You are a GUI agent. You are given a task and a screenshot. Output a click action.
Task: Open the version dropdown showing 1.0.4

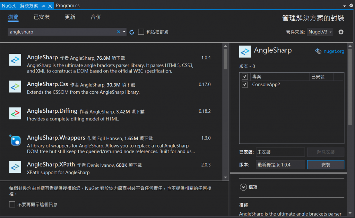[280, 165]
